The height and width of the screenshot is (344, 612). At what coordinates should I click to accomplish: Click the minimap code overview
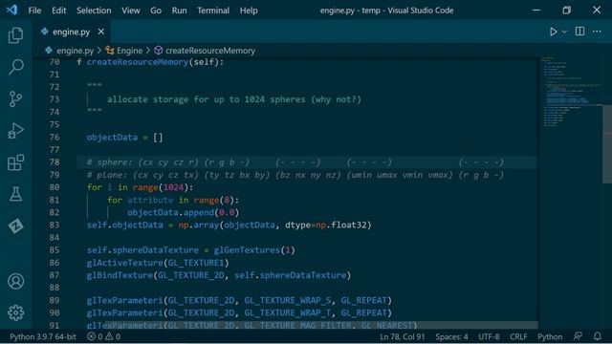pos(571,92)
